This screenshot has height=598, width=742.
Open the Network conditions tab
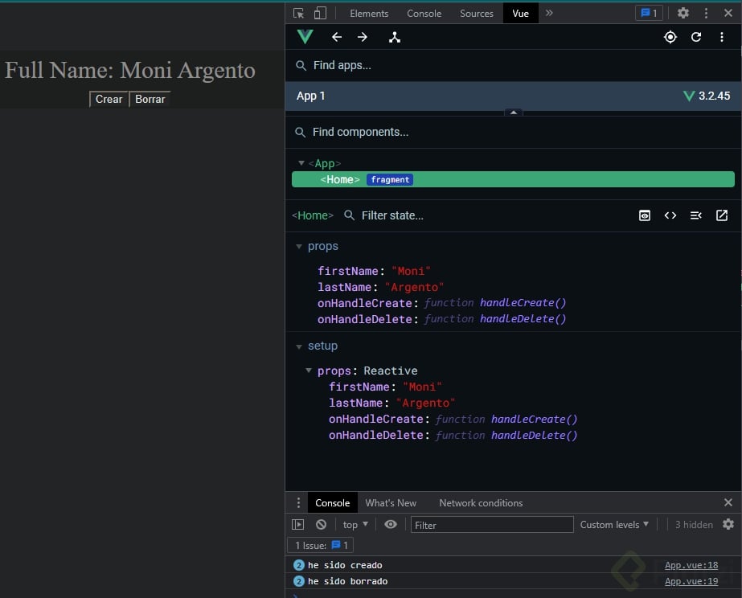click(481, 503)
